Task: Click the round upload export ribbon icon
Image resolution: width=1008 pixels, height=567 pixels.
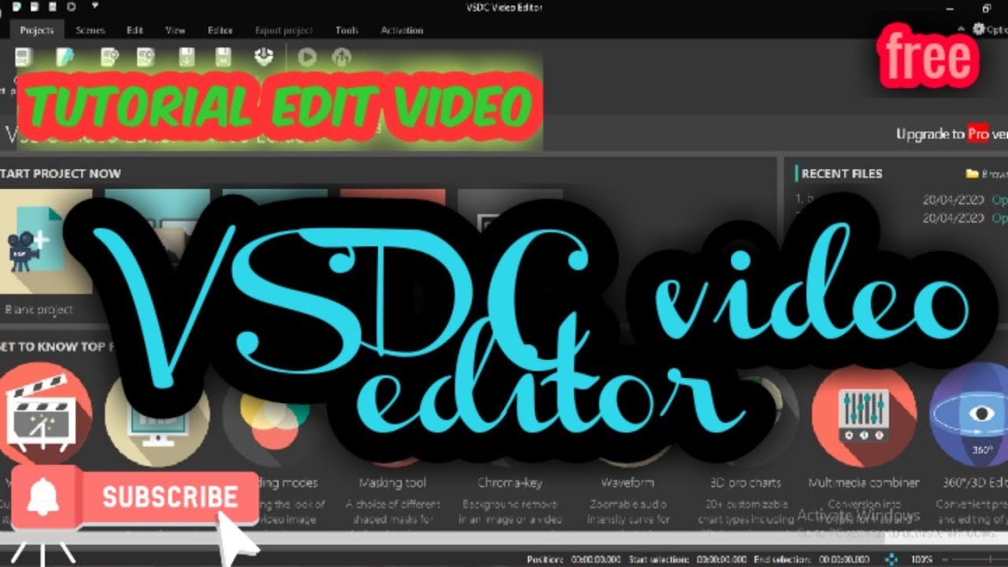Action: (x=341, y=57)
